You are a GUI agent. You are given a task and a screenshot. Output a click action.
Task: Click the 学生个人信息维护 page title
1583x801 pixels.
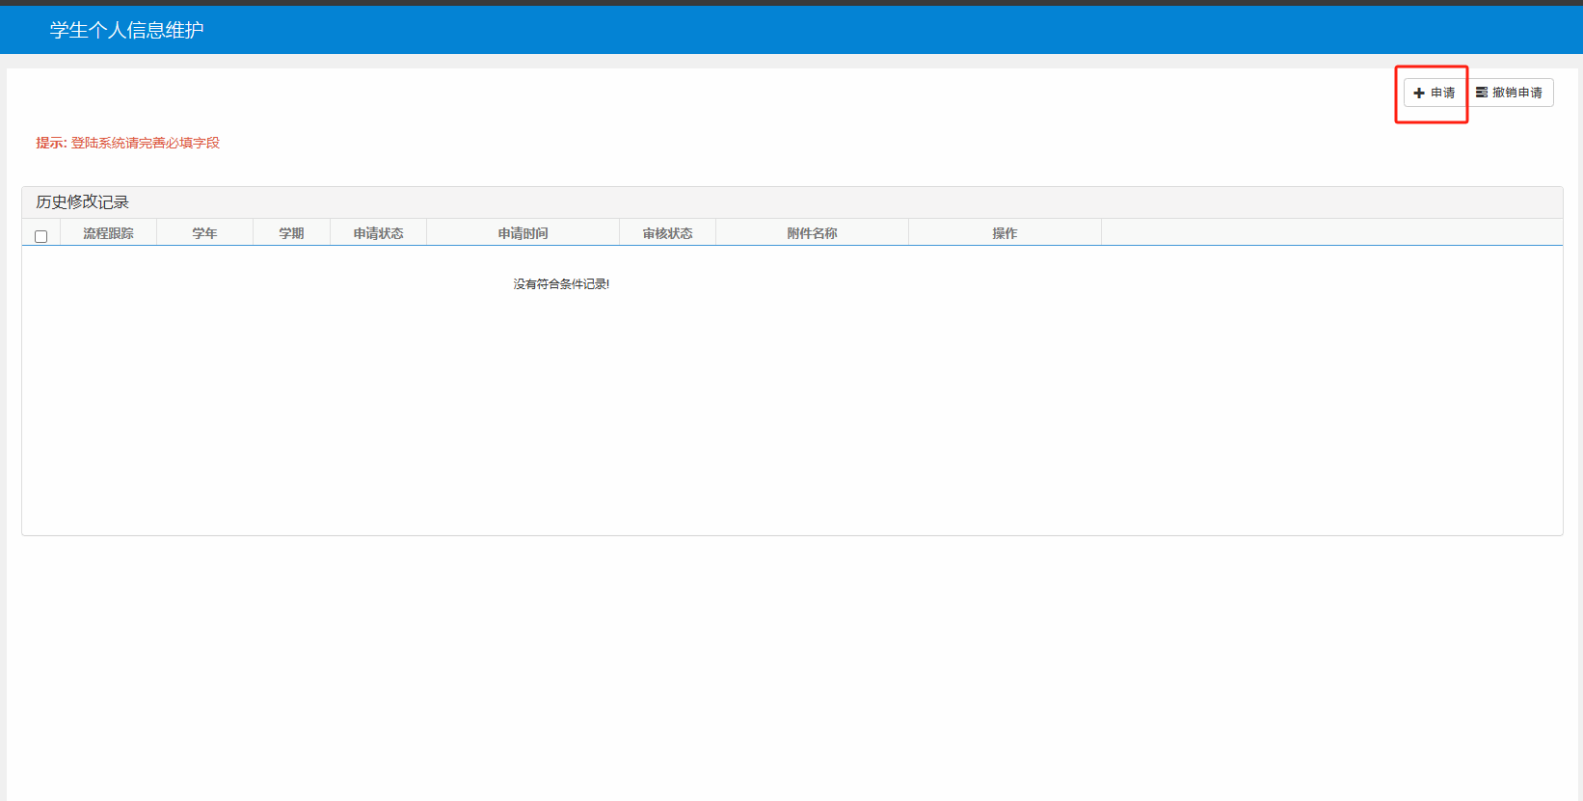point(126,30)
